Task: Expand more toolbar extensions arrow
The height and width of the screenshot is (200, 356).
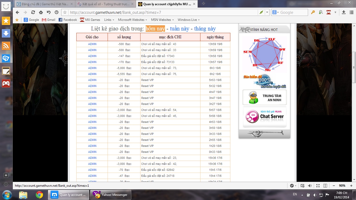Action: (x=335, y=12)
